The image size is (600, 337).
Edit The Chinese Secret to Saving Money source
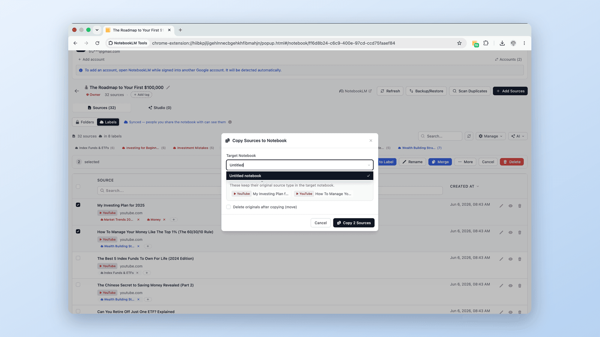coord(501,286)
